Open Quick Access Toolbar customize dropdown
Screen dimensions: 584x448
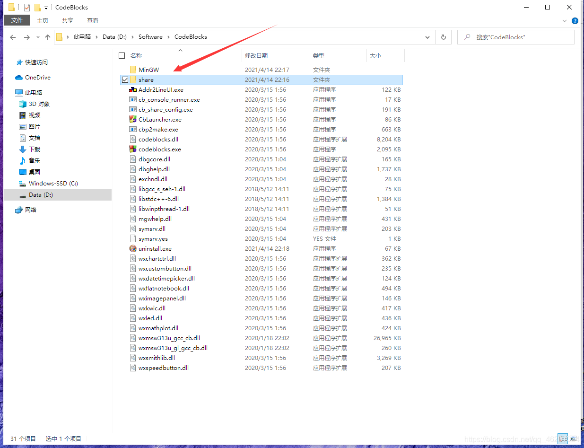[46, 8]
